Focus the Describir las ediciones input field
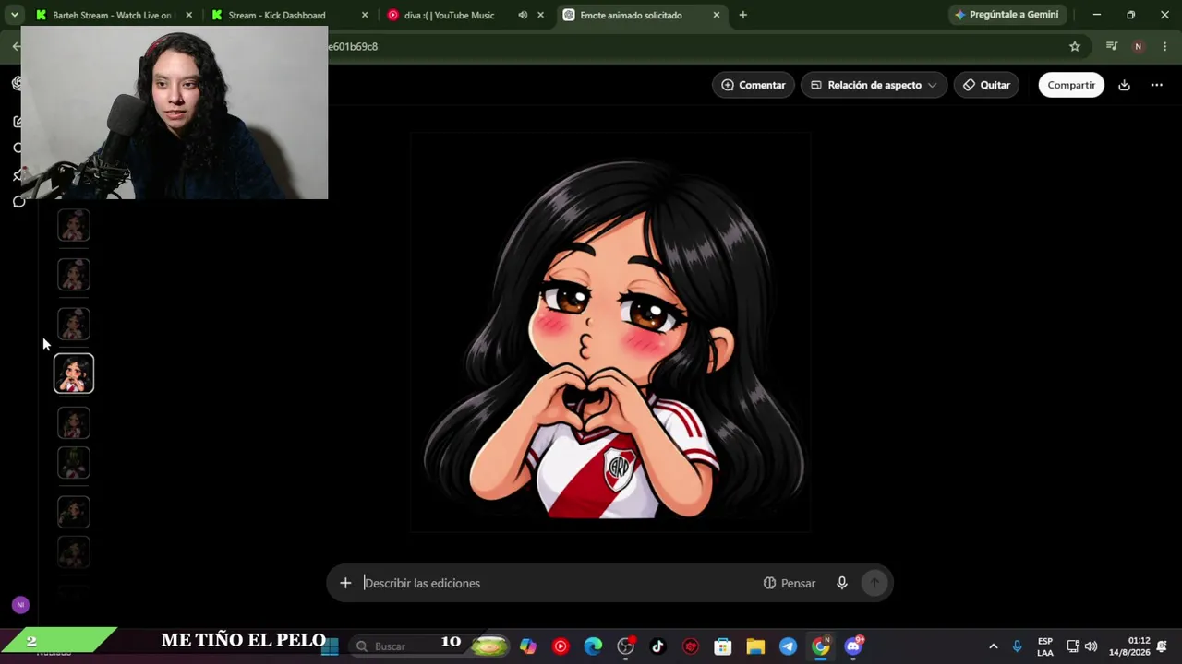The image size is (1182, 664). [559, 583]
